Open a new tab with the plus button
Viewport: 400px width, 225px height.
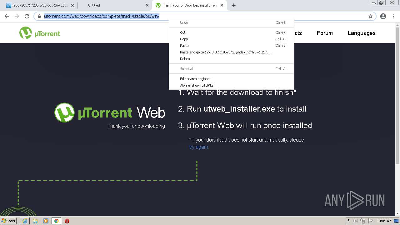[234, 5]
